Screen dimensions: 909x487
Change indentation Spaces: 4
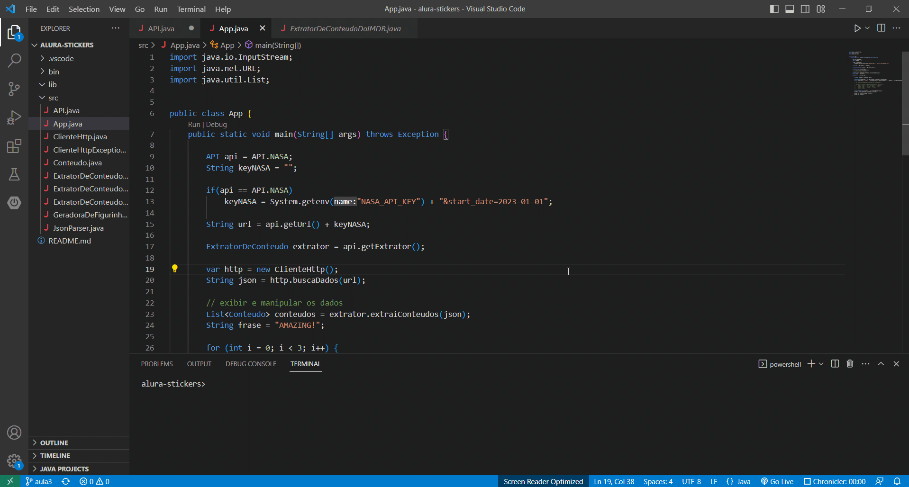pos(658,481)
